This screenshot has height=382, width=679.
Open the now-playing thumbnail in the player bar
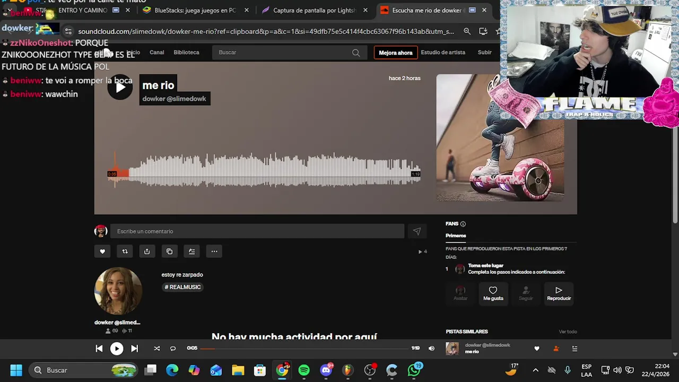[x=452, y=349]
